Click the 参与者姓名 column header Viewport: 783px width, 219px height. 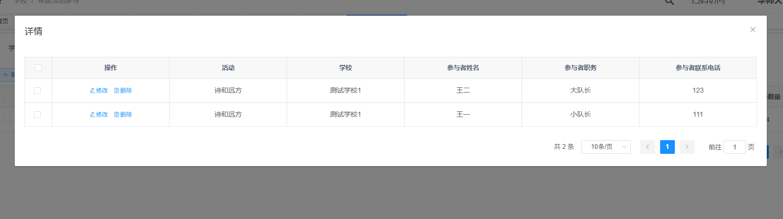(x=463, y=68)
